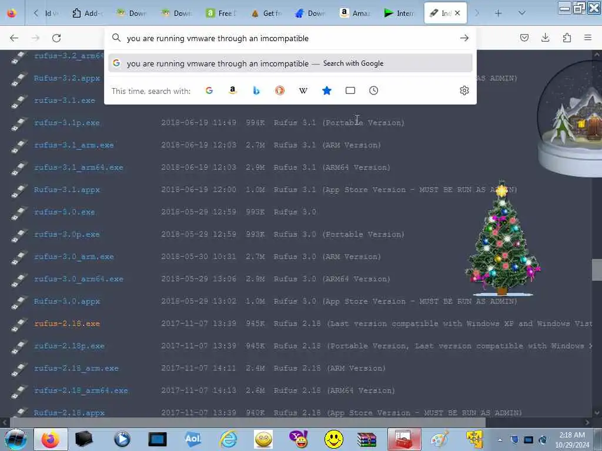Search bookmarks using the star icon
This screenshot has width=602, height=451.
click(x=327, y=90)
